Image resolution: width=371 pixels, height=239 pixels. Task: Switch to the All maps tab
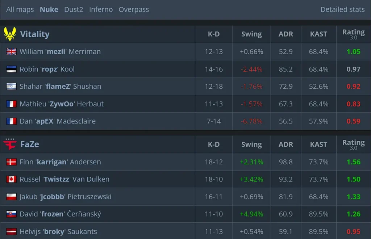20,9
